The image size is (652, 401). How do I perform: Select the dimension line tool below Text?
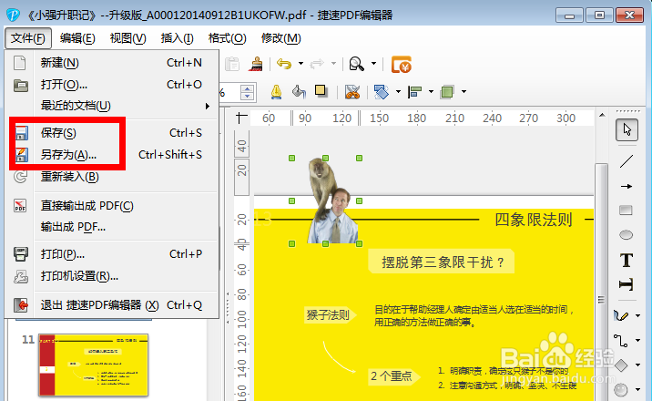coord(626,284)
